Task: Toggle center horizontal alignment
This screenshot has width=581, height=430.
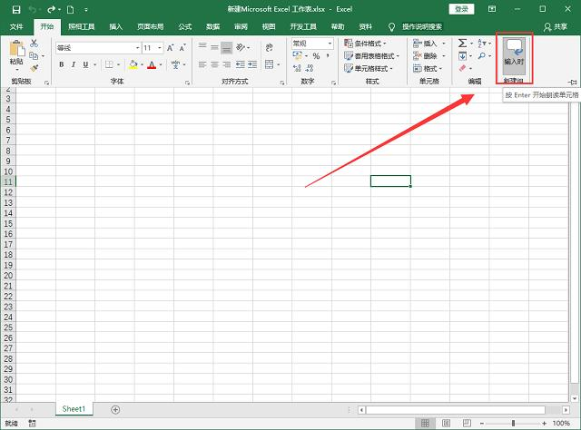Action: tap(214, 64)
